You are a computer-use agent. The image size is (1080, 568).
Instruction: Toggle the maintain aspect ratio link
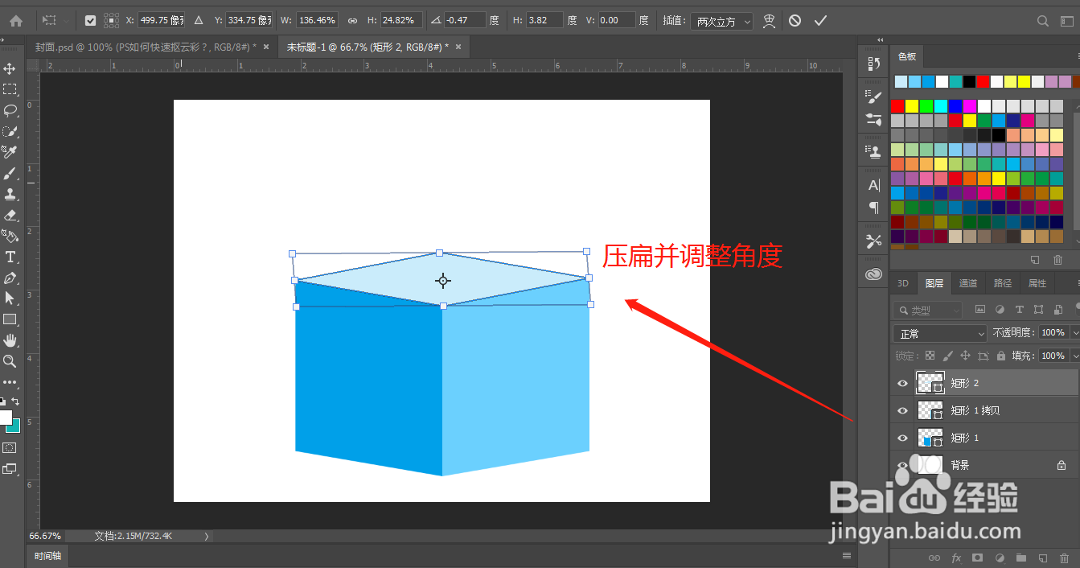tap(352, 21)
